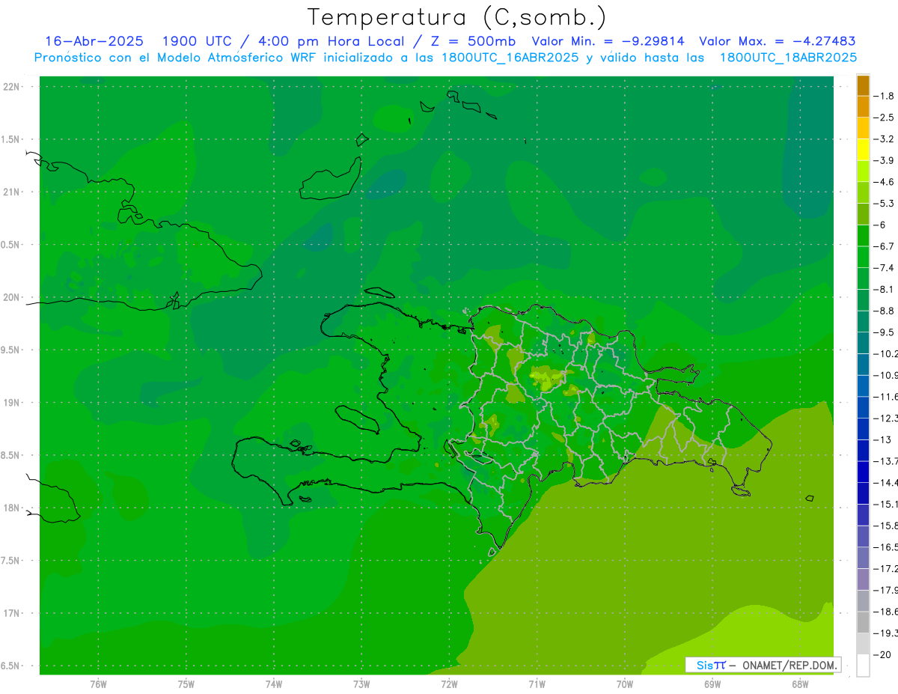The width and height of the screenshot is (898, 694).
Task: Select the legend swatch between -16.5 and -17.2
Action: click(x=863, y=558)
